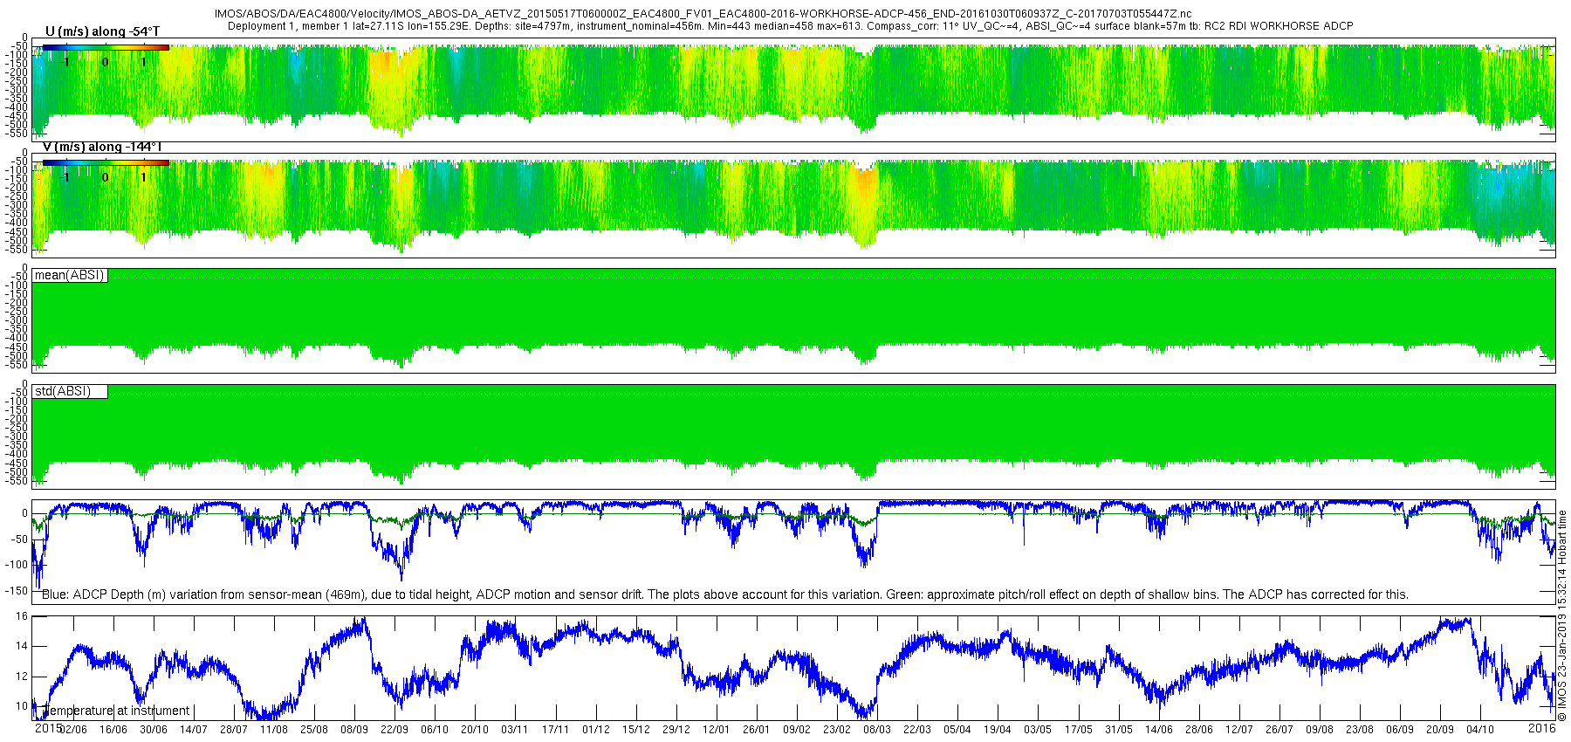Click the 2016 year label on time axis
The image size is (1571, 742).
click(1542, 727)
